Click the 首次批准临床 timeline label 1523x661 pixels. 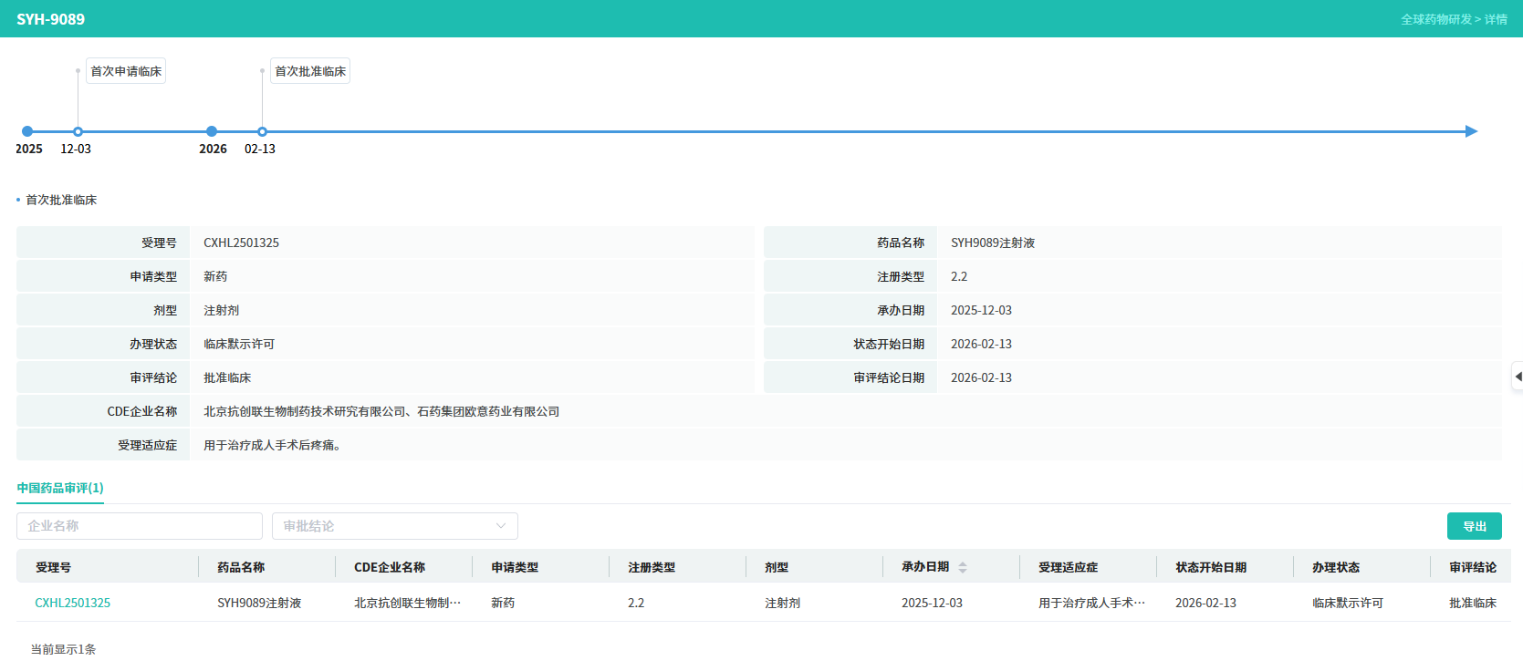point(310,71)
